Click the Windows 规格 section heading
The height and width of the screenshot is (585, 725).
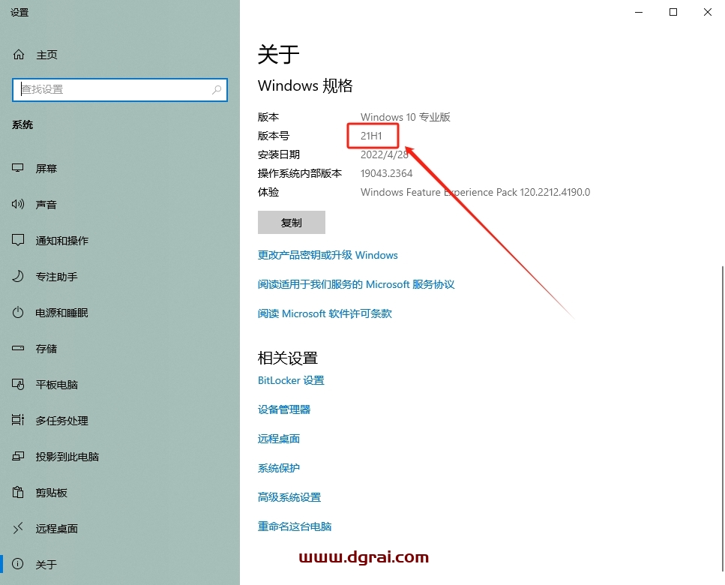(x=305, y=86)
